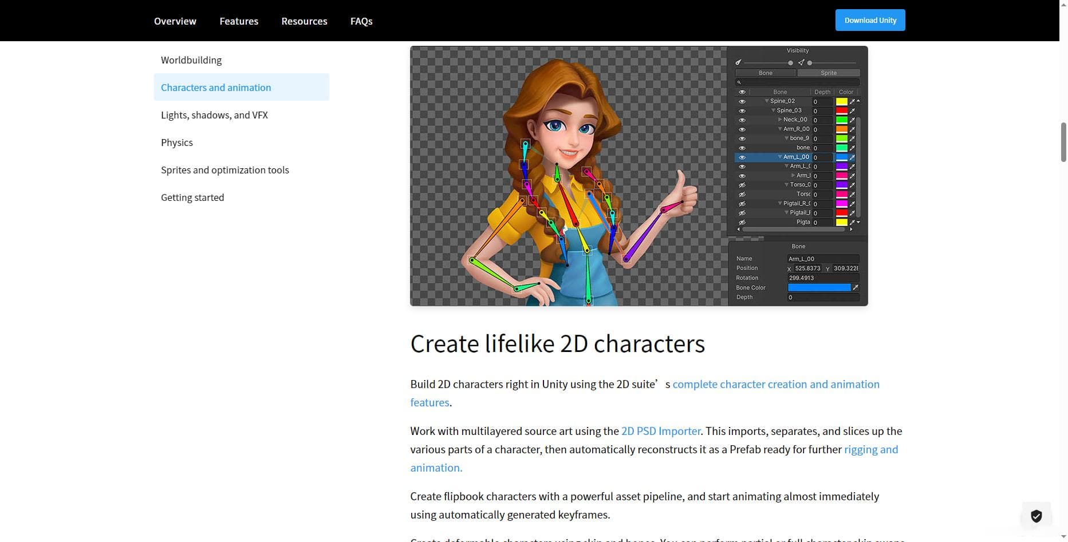Click the eye icon in the bone list header
Image resolution: width=1068 pixels, height=542 pixels.
click(x=742, y=92)
